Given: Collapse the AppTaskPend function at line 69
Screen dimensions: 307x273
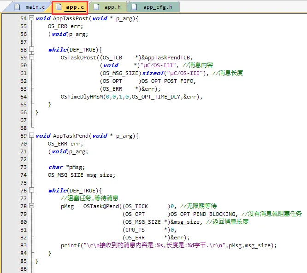Looking at the screenshot, I should point(31,135).
